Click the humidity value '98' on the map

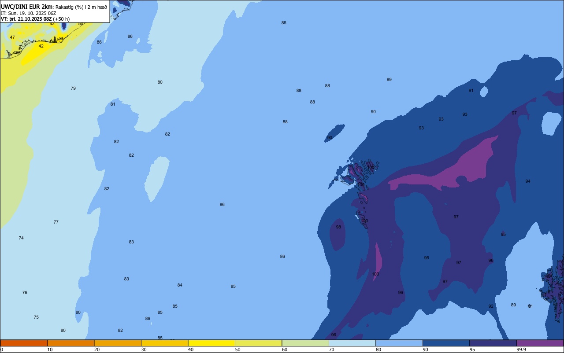tap(338, 227)
